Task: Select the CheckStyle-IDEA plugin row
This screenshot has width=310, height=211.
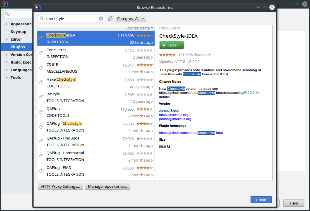Action: coord(96,38)
